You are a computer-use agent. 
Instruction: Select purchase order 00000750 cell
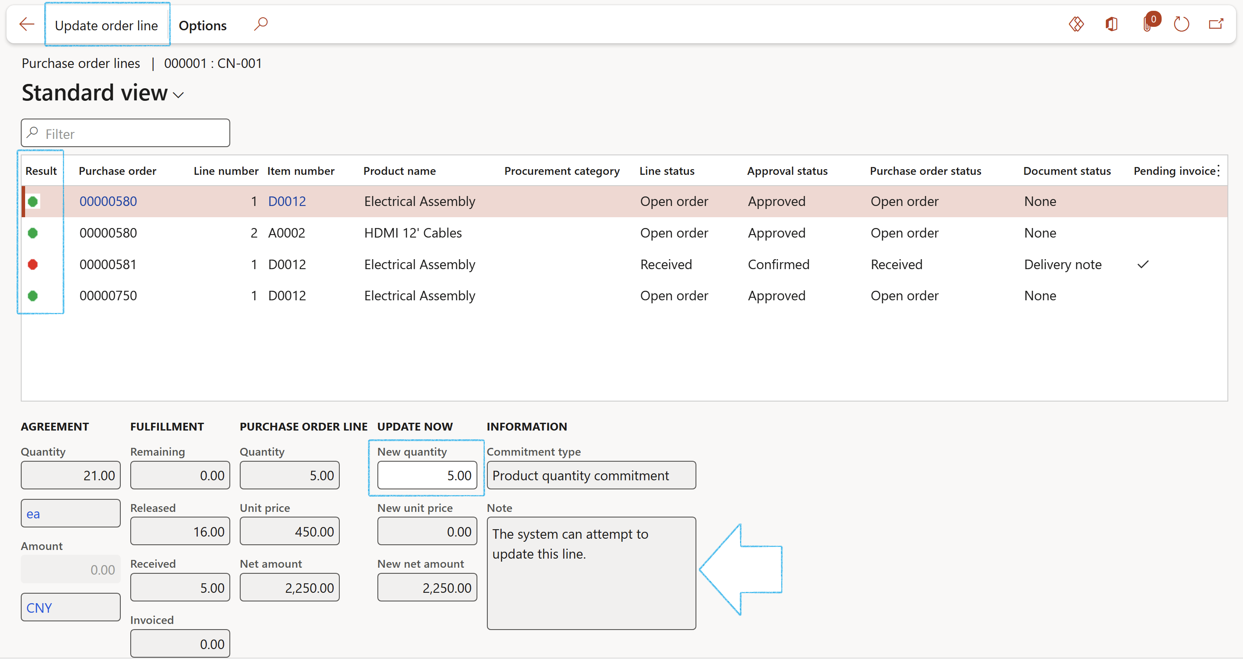[x=108, y=296]
